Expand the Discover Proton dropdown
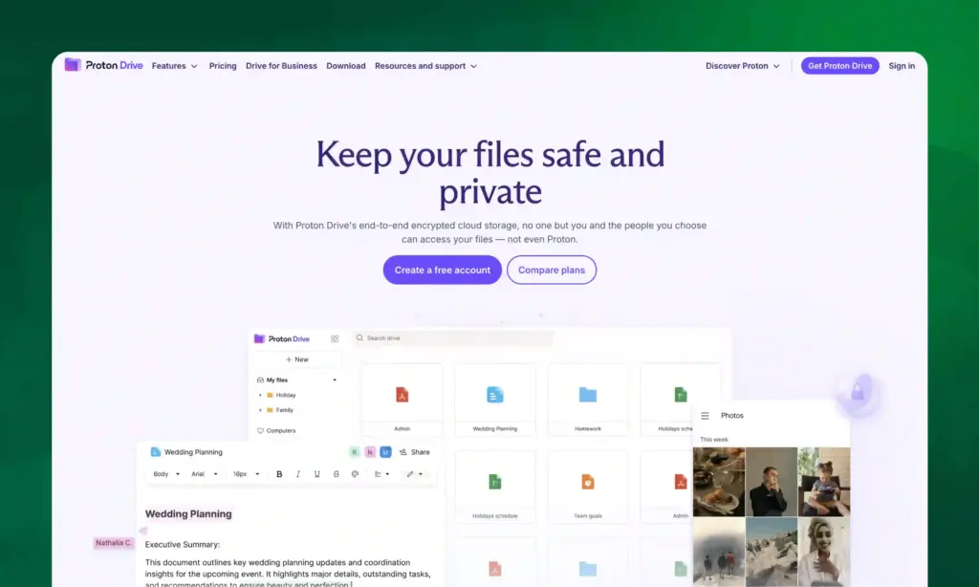This screenshot has height=587, width=979. (742, 66)
